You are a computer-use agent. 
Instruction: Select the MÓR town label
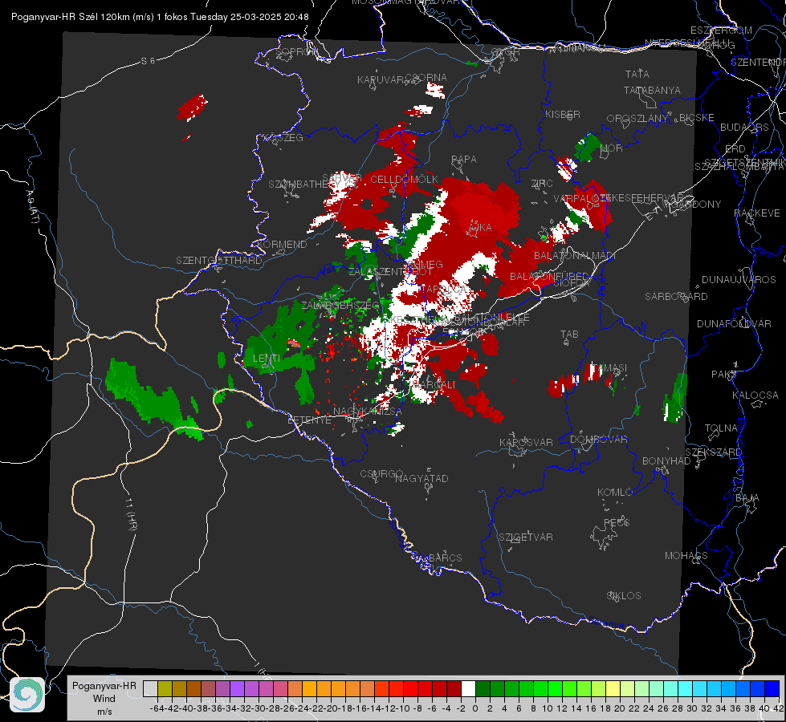(x=612, y=148)
